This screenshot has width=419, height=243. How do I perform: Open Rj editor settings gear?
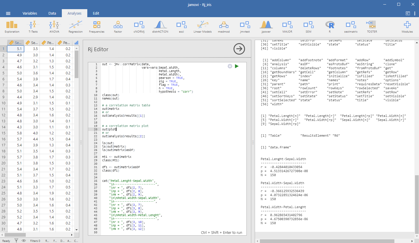(x=230, y=66)
